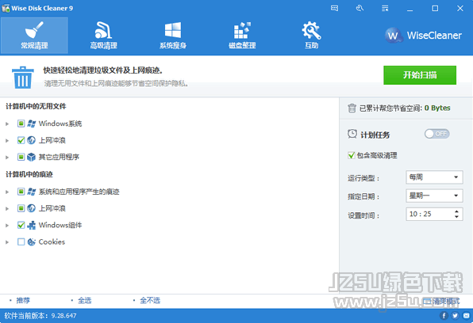The height and width of the screenshot is (323, 473).
Task: Click the email icon in status bar
Action: click(x=467, y=315)
